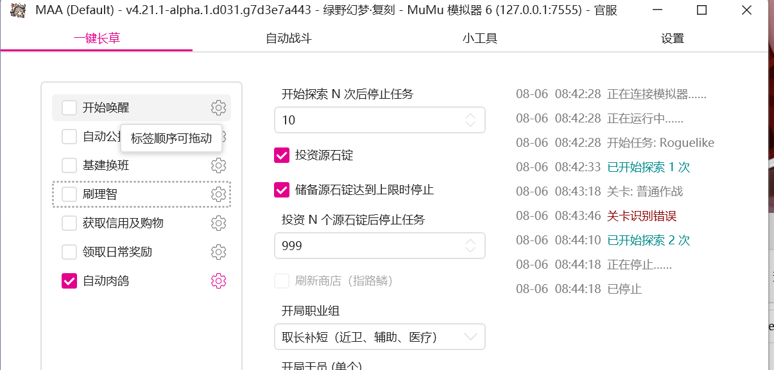Open the pink 自动肉鸽 settings gear
The width and height of the screenshot is (774, 370).
coord(218,280)
